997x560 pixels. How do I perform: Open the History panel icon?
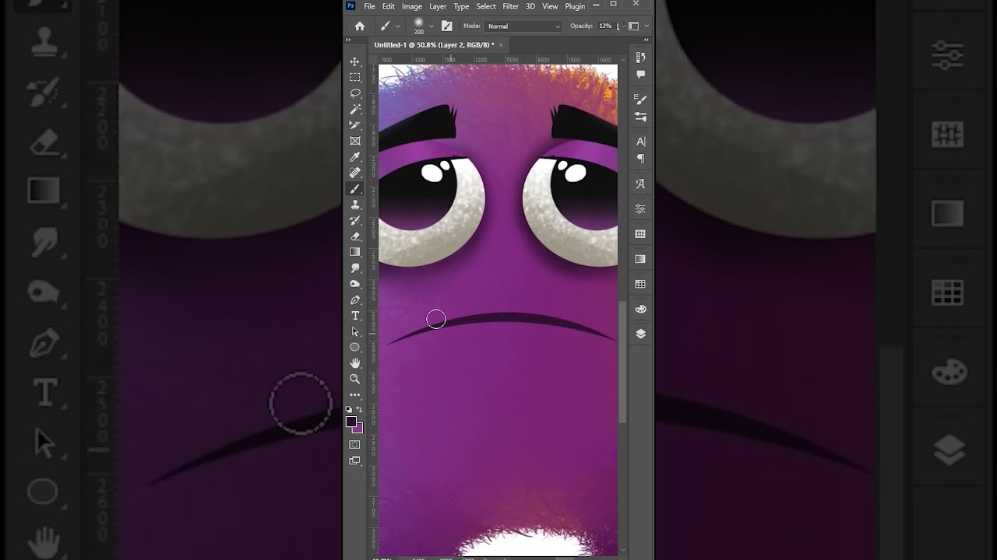(x=640, y=58)
